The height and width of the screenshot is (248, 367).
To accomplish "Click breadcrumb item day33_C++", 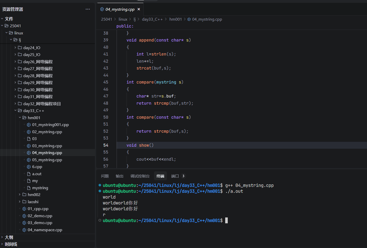I will [x=152, y=19].
